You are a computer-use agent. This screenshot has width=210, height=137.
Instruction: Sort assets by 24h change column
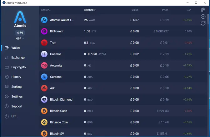(189, 10)
